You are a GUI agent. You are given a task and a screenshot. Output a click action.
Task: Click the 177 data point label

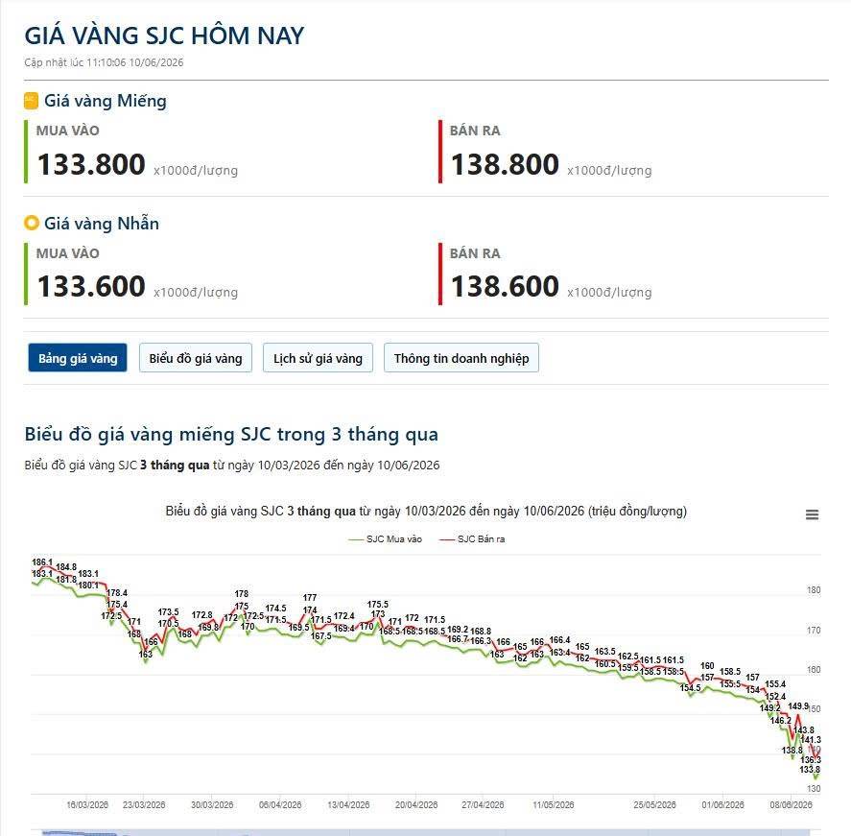pos(310,598)
